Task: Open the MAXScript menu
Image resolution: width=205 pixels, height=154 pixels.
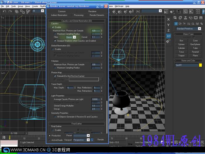Action: coord(119,6)
